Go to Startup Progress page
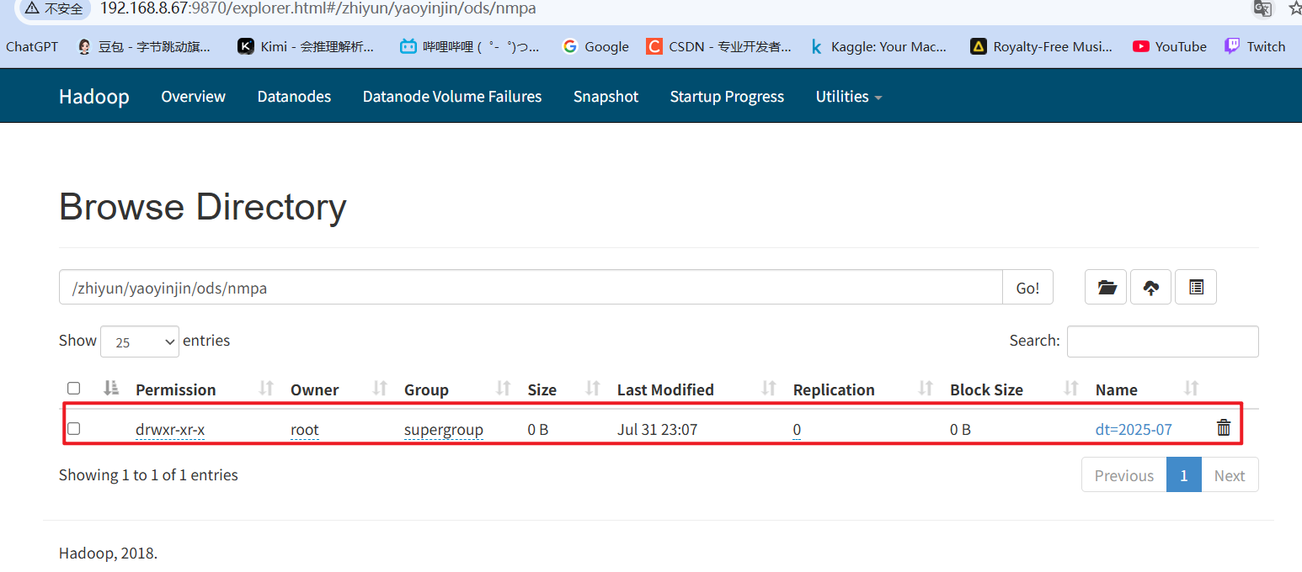Screen dimensions: 1302x572 [x=727, y=97]
